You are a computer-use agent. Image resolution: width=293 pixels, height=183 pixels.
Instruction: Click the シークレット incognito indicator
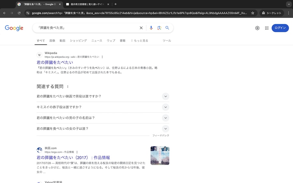pyautogui.click(x=272, y=13)
